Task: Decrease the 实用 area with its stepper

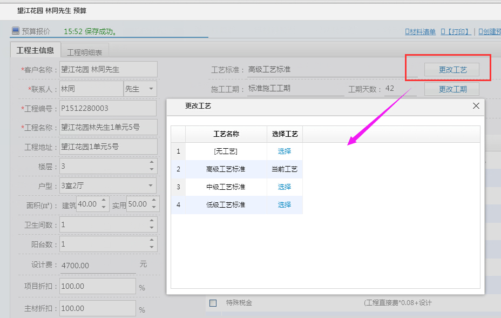Action: pos(154,208)
